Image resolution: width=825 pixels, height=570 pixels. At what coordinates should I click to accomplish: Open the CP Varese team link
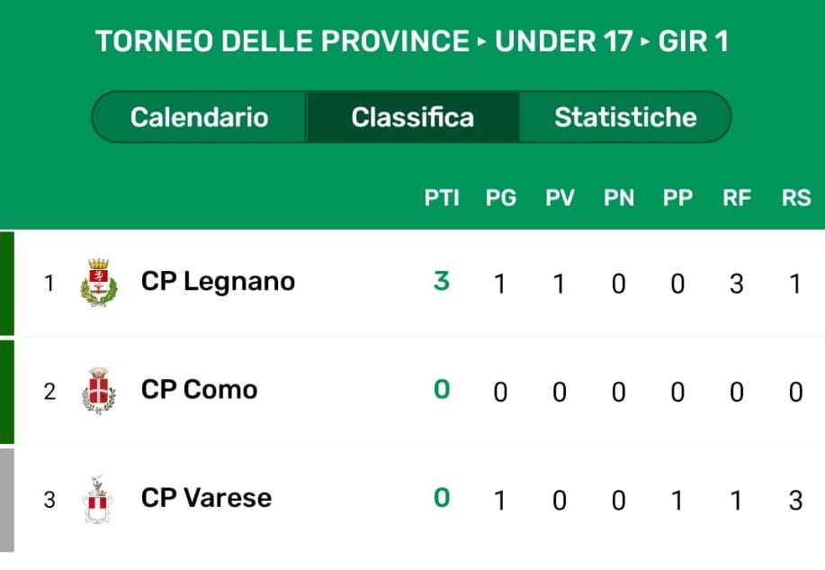[206, 498]
